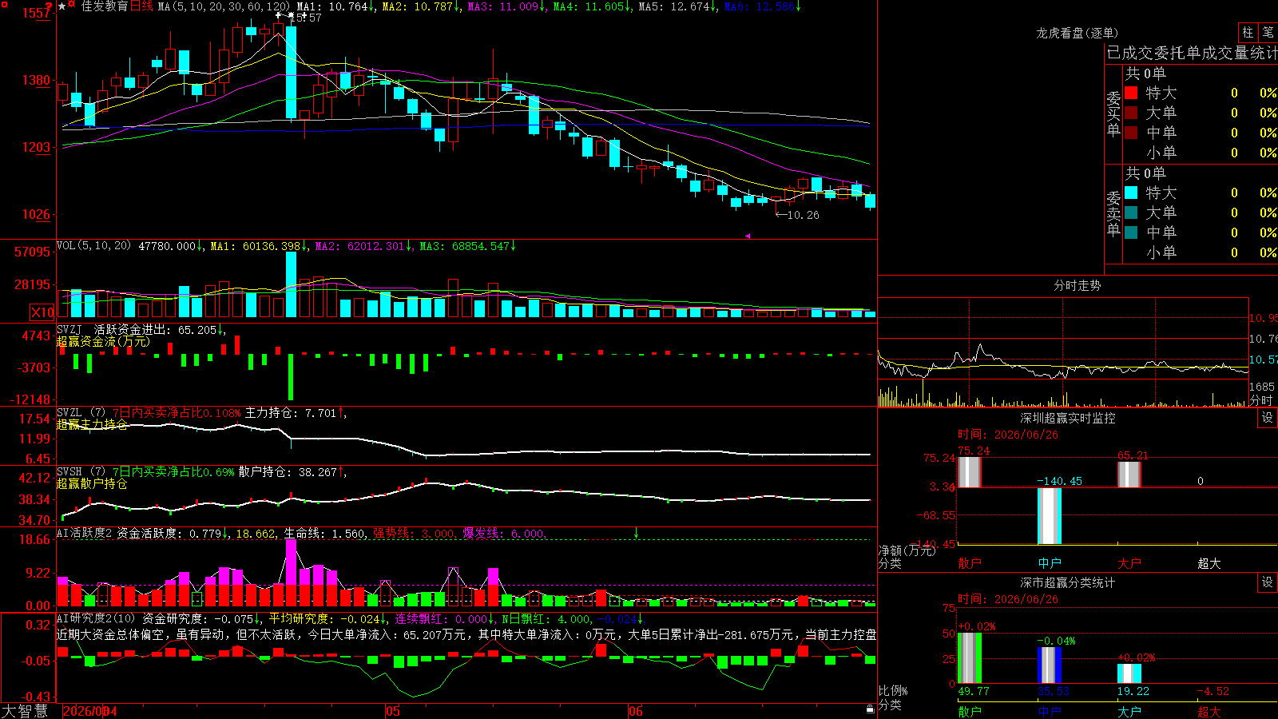
Task: Click the 超赢散户持仓 label
Action: pyautogui.click(x=92, y=483)
